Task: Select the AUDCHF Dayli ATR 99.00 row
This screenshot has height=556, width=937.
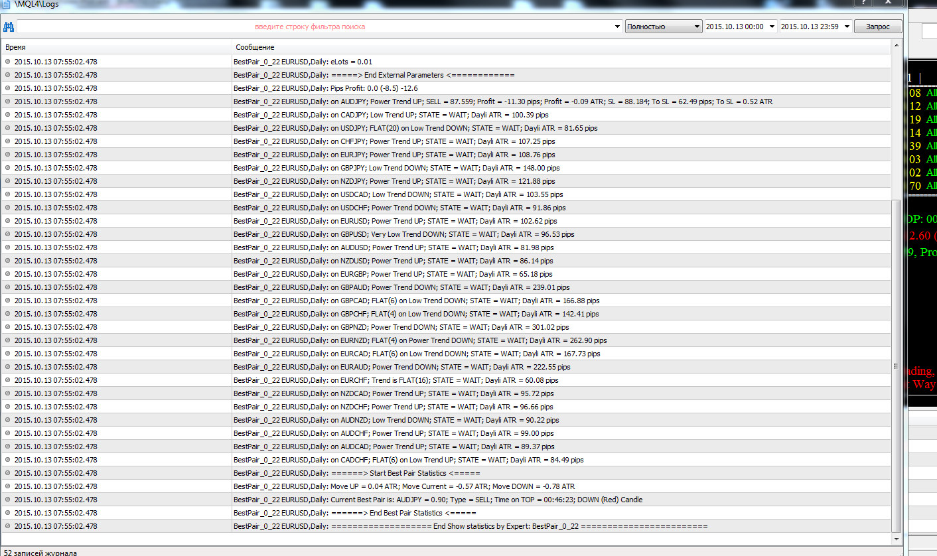Action: tap(446, 433)
